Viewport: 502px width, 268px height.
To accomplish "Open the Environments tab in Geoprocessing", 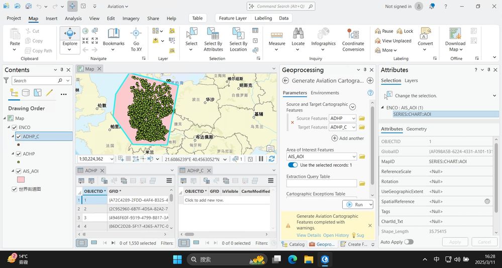I will click(x=325, y=93).
